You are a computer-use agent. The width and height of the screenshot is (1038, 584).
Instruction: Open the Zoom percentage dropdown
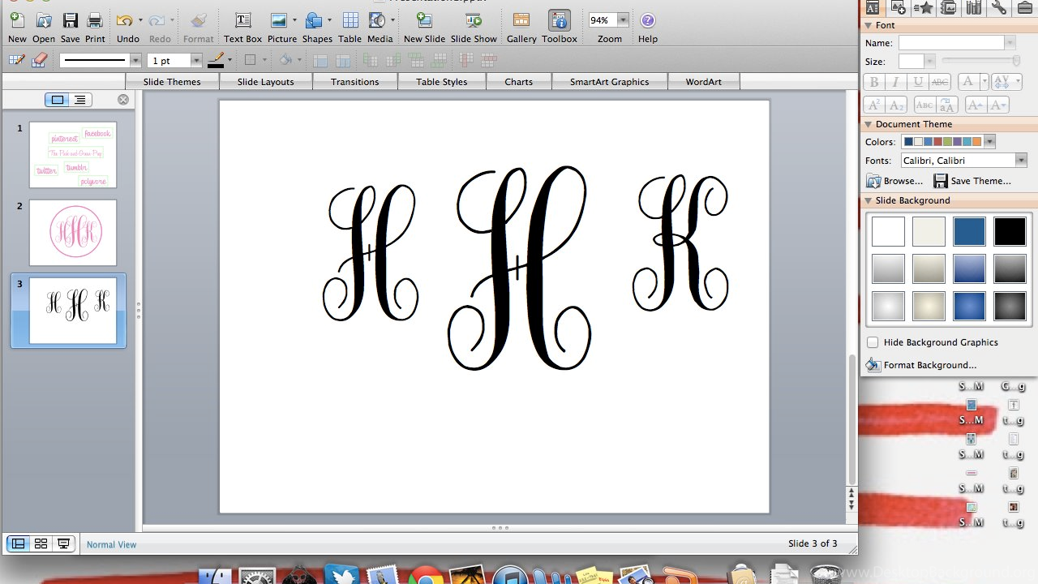(x=622, y=20)
